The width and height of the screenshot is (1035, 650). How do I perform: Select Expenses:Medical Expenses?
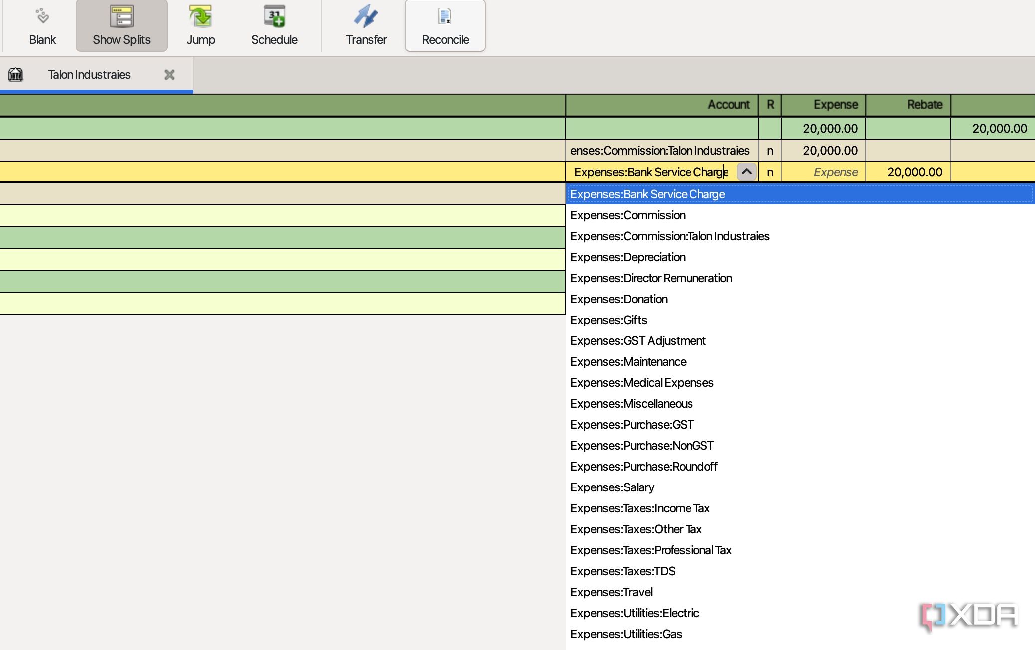(800, 383)
